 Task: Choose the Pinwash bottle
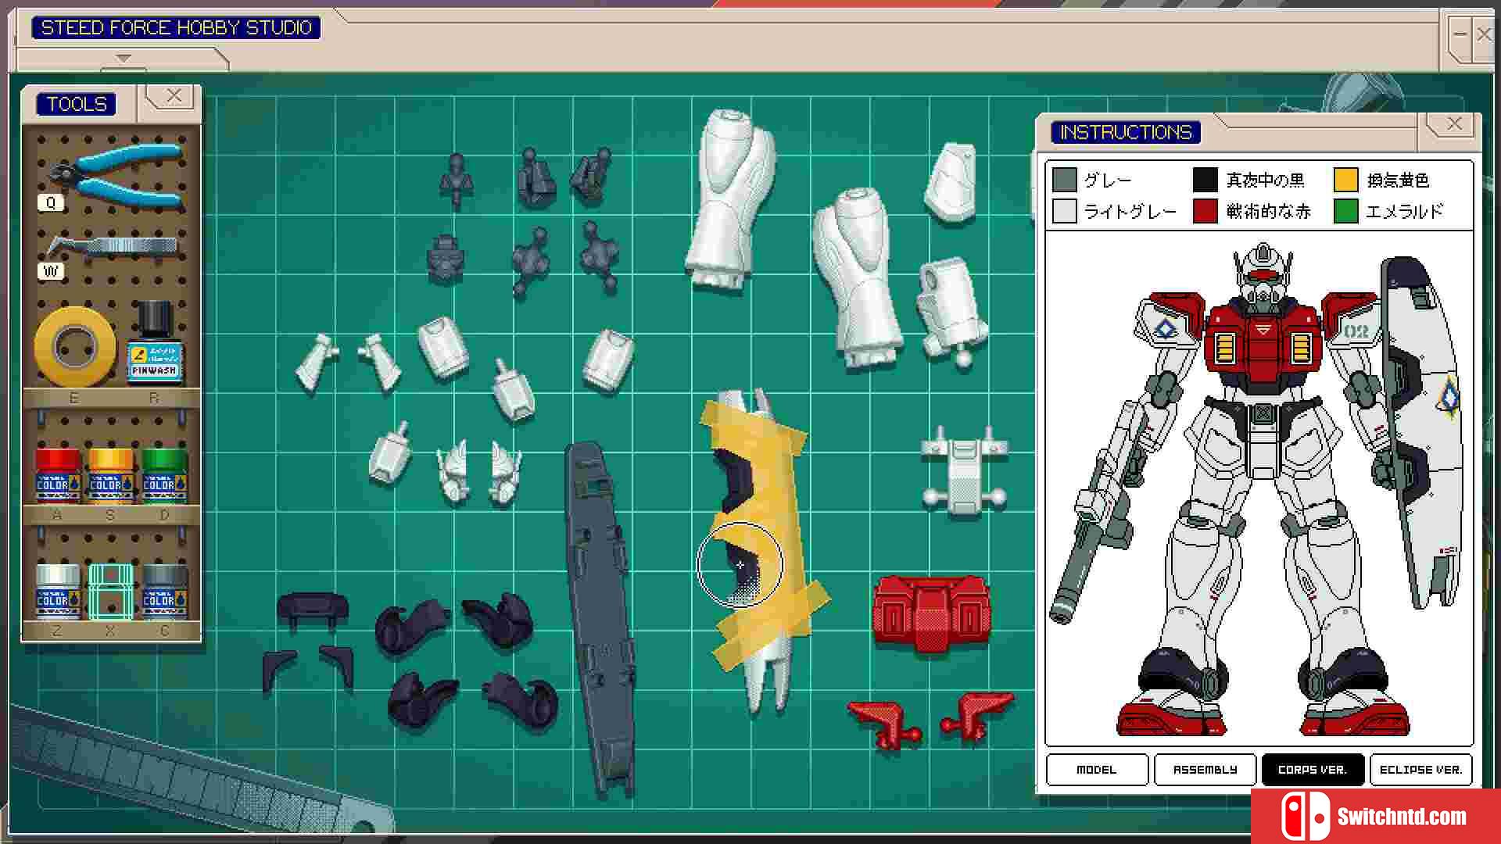pyautogui.click(x=155, y=342)
